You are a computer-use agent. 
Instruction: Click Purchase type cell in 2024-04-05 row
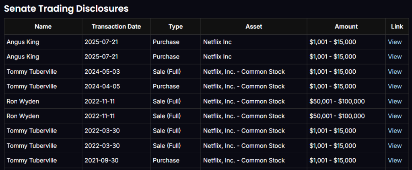point(166,86)
